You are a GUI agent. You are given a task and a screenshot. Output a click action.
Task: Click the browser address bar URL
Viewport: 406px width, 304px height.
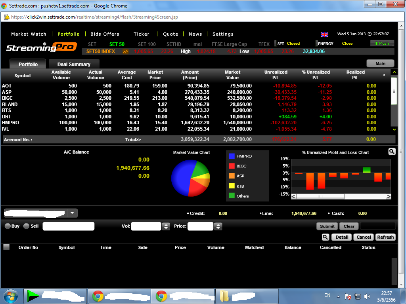click(94, 17)
